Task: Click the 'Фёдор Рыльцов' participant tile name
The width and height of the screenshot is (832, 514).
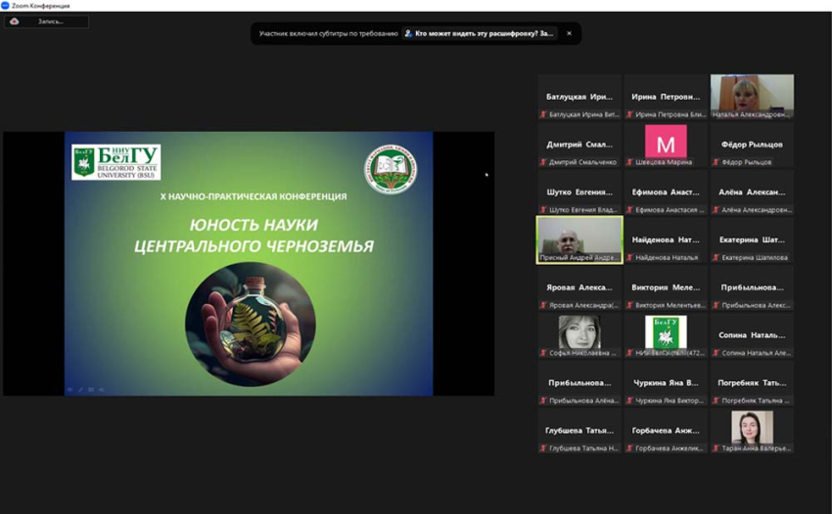Action: click(752, 144)
